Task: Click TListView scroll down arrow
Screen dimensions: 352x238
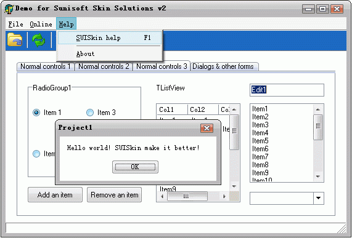Action: (234, 186)
